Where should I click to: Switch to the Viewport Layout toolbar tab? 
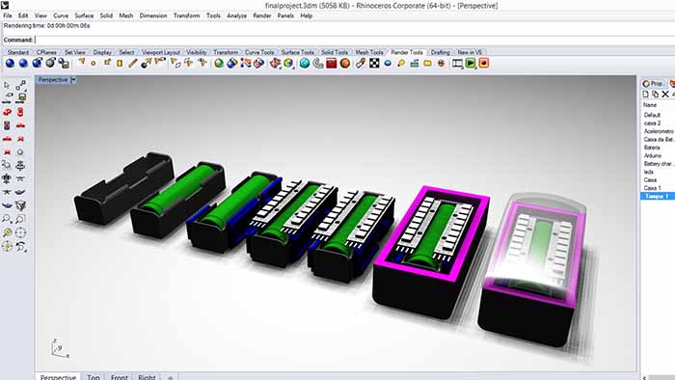tap(161, 52)
